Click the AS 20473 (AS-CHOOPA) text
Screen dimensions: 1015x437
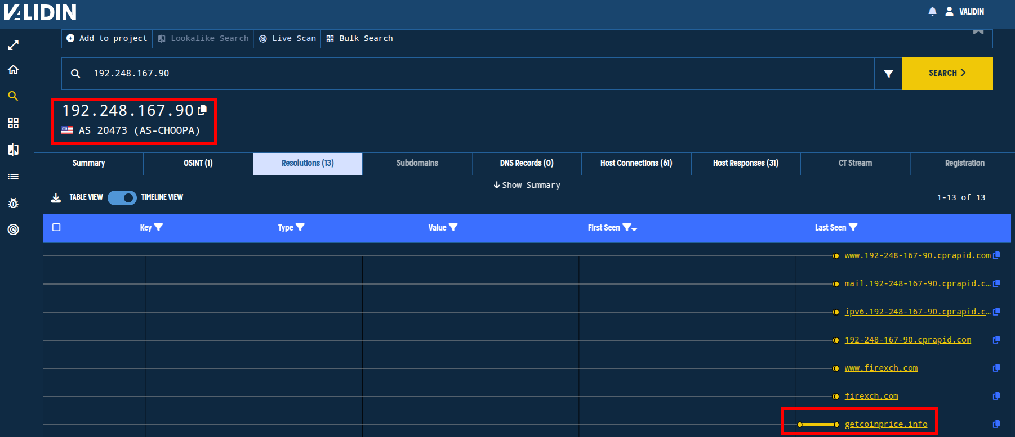pos(139,130)
